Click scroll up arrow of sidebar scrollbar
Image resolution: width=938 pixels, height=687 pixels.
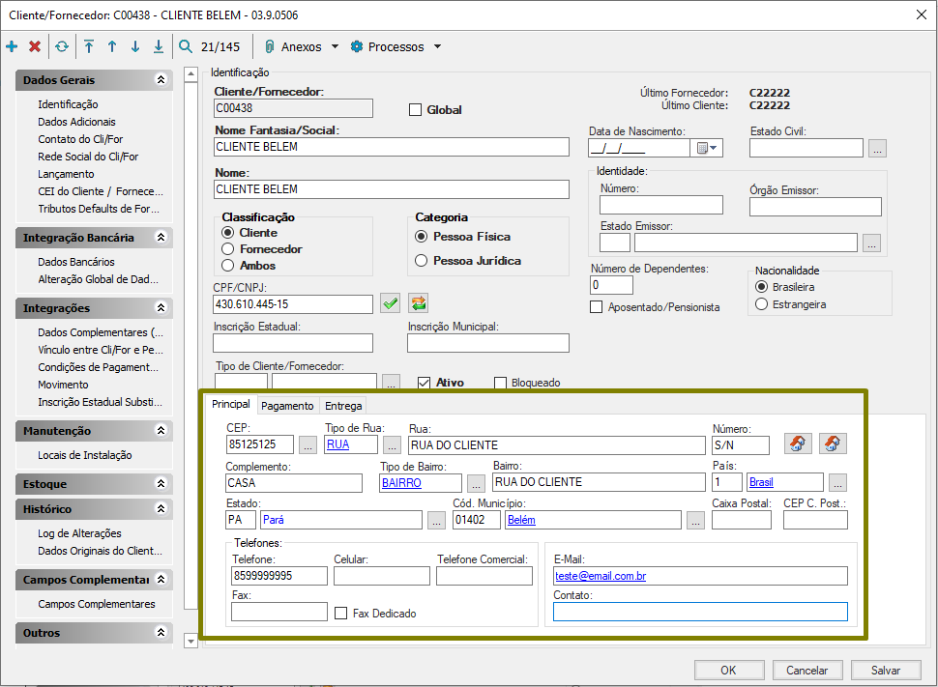click(x=191, y=74)
